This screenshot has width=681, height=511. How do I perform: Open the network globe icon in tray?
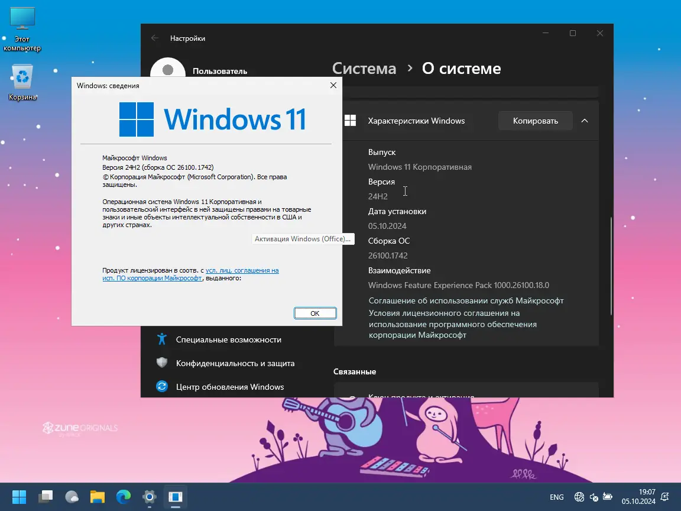click(x=578, y=497)
